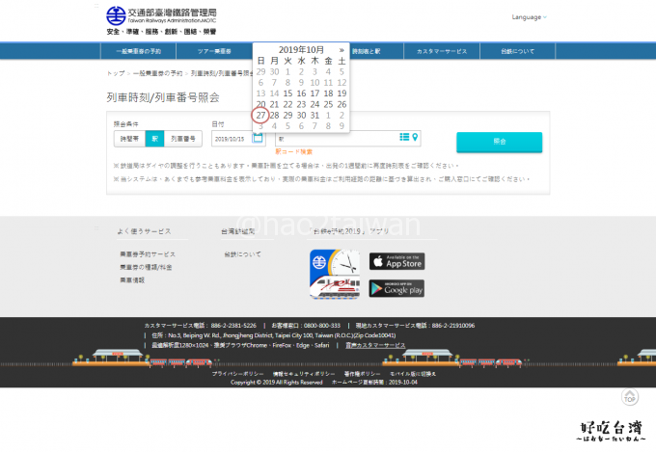Go to next month in calendar
The image size is (656, 452).
pyautogui.click(x=342, y=49)
